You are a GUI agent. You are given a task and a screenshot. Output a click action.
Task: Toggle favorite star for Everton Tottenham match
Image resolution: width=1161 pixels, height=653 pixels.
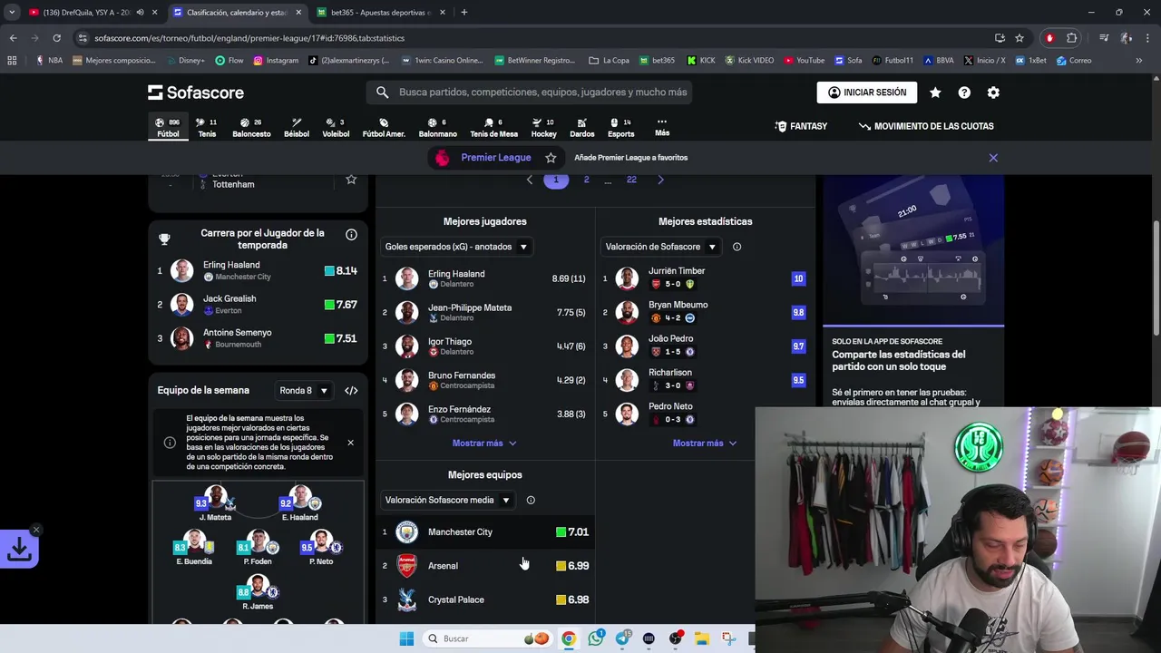click(x=351, y=180)
